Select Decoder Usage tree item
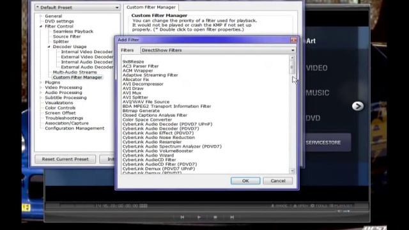The image size is (409, 230). click(x=70, y=47)
